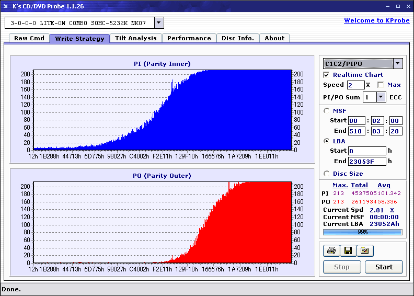Click the 99% scan progress bar
Image resolution: width=414 pixels, height=296 pixels.
[x=363, y=232]
